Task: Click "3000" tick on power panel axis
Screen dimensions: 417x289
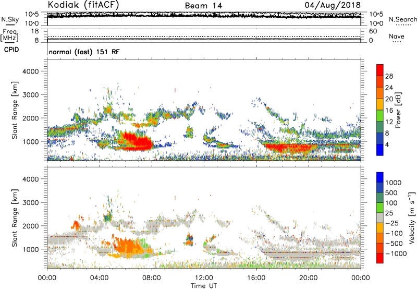Action: click(x=31, y=95)
